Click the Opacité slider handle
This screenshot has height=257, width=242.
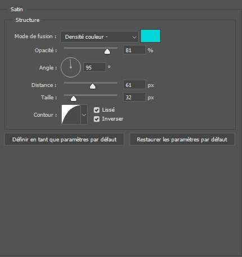click(x=107, y=51)
